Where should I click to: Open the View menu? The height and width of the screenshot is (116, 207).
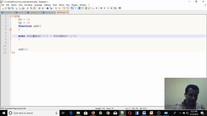point(20,5)
